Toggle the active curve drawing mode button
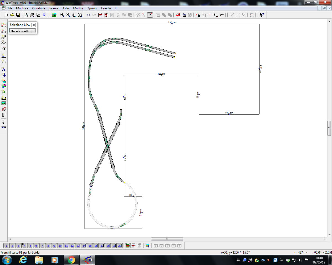332x265 pixels. tap(150, 15)
